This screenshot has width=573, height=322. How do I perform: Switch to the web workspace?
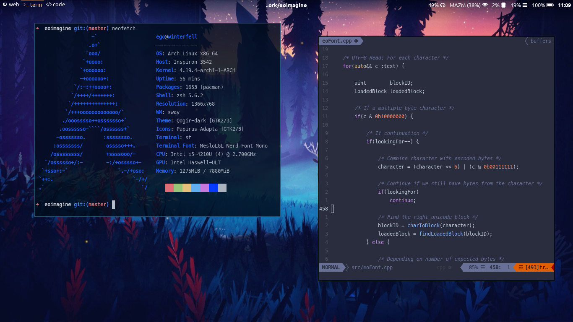(11, 5)
